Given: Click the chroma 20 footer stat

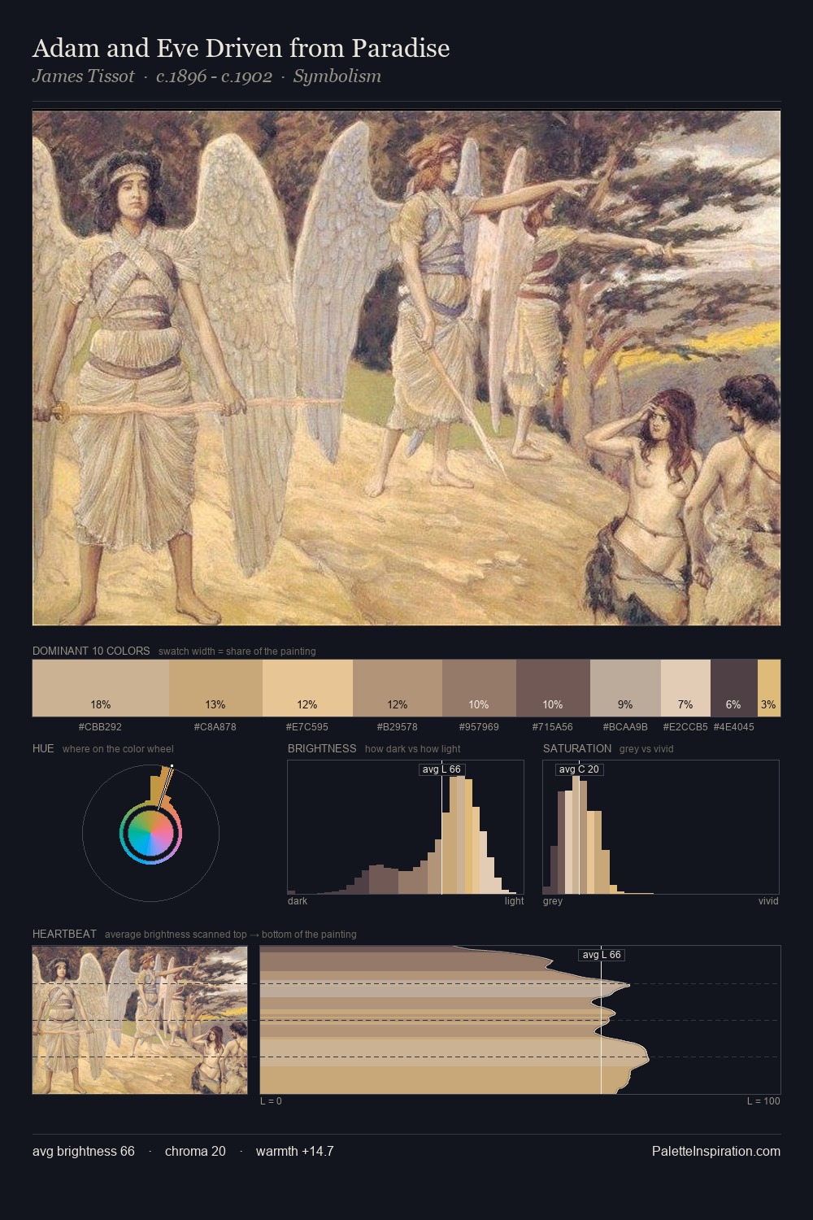Looking at the screenshot, I should click(195, 1151).
